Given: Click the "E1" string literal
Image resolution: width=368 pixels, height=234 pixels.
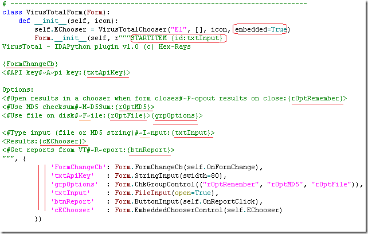Looking at the screenshot, I should click(x=179, y=29).
